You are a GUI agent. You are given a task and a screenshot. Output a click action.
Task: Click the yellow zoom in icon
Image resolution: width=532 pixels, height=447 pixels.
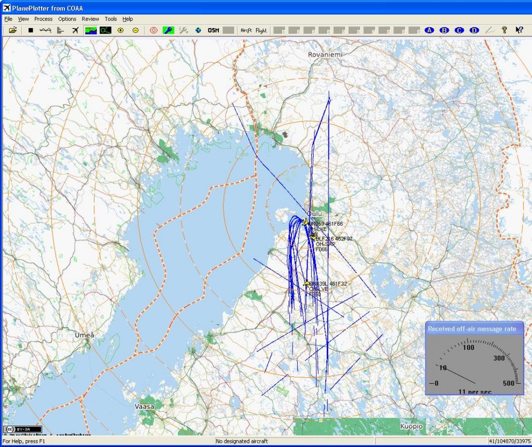tap(121, 30)
